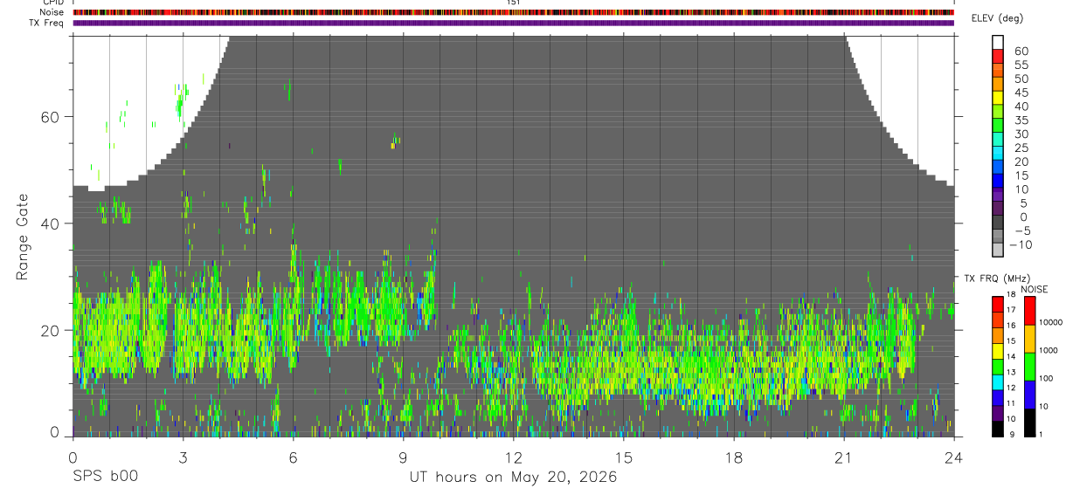Click the black bottom segment of TX FRQ colorbar
The height and width of the screenshot is (495, 1073).
pos(998,429)
